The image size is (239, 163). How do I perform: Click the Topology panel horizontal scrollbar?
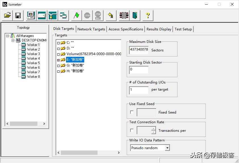[26, 124]
